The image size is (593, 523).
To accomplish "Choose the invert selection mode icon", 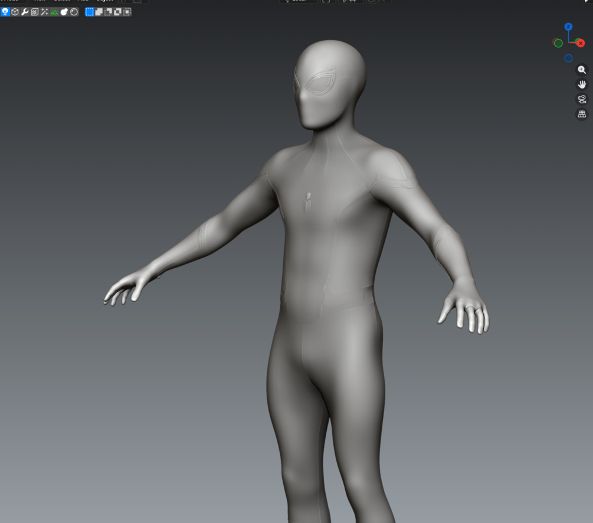I will pos(117,12).
